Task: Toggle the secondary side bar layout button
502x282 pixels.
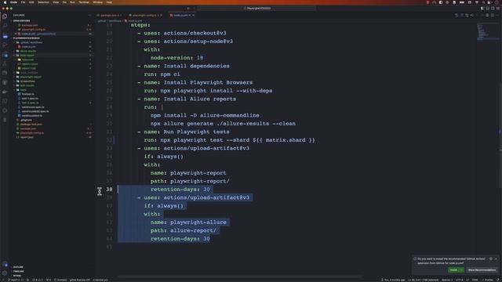Action: click(x=493, y=9)
